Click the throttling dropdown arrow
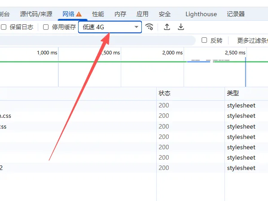This screenshot has width=268, height=201. click(136, 27)
